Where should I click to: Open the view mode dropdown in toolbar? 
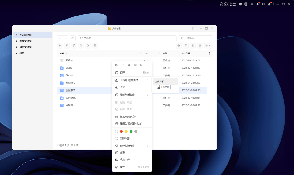[x=208, y=46]
